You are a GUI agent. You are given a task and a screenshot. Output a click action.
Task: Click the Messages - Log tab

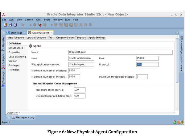coord(23,117)
